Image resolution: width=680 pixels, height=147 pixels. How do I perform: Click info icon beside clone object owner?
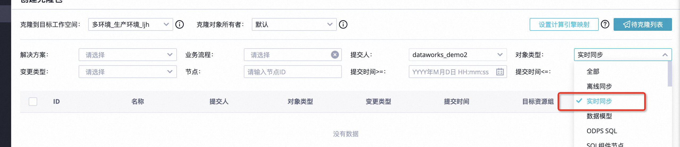click(x=343, y=25)
